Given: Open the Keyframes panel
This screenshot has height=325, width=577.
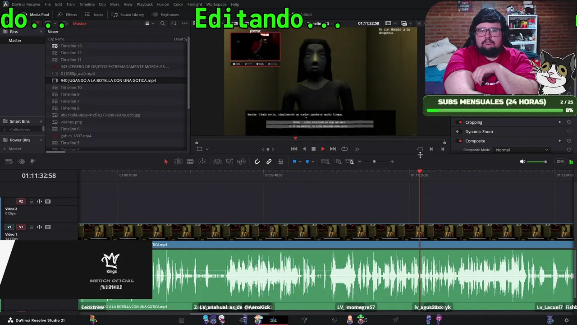Looking at the screenshot, I should [x=165, y=14].
